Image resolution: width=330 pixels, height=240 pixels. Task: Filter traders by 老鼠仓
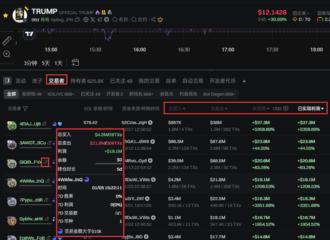(x=166, y=94)
